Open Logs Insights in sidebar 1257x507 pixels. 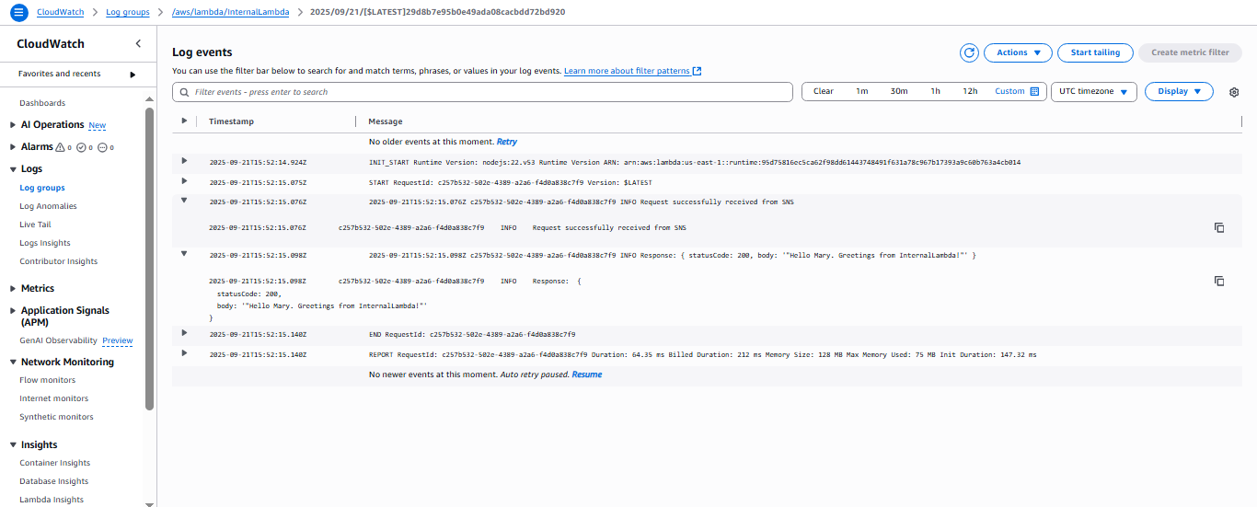tap(45, 243)
